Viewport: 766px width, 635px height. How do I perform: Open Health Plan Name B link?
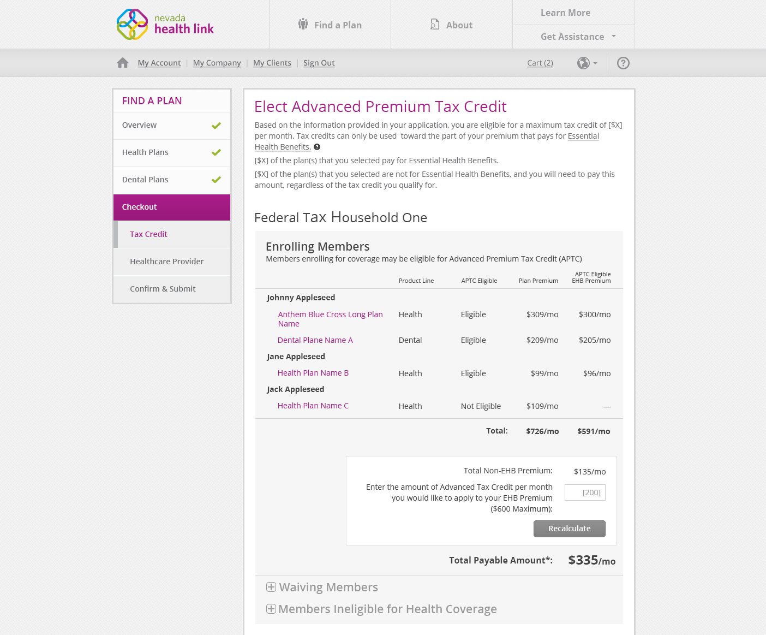pos(313,373)
